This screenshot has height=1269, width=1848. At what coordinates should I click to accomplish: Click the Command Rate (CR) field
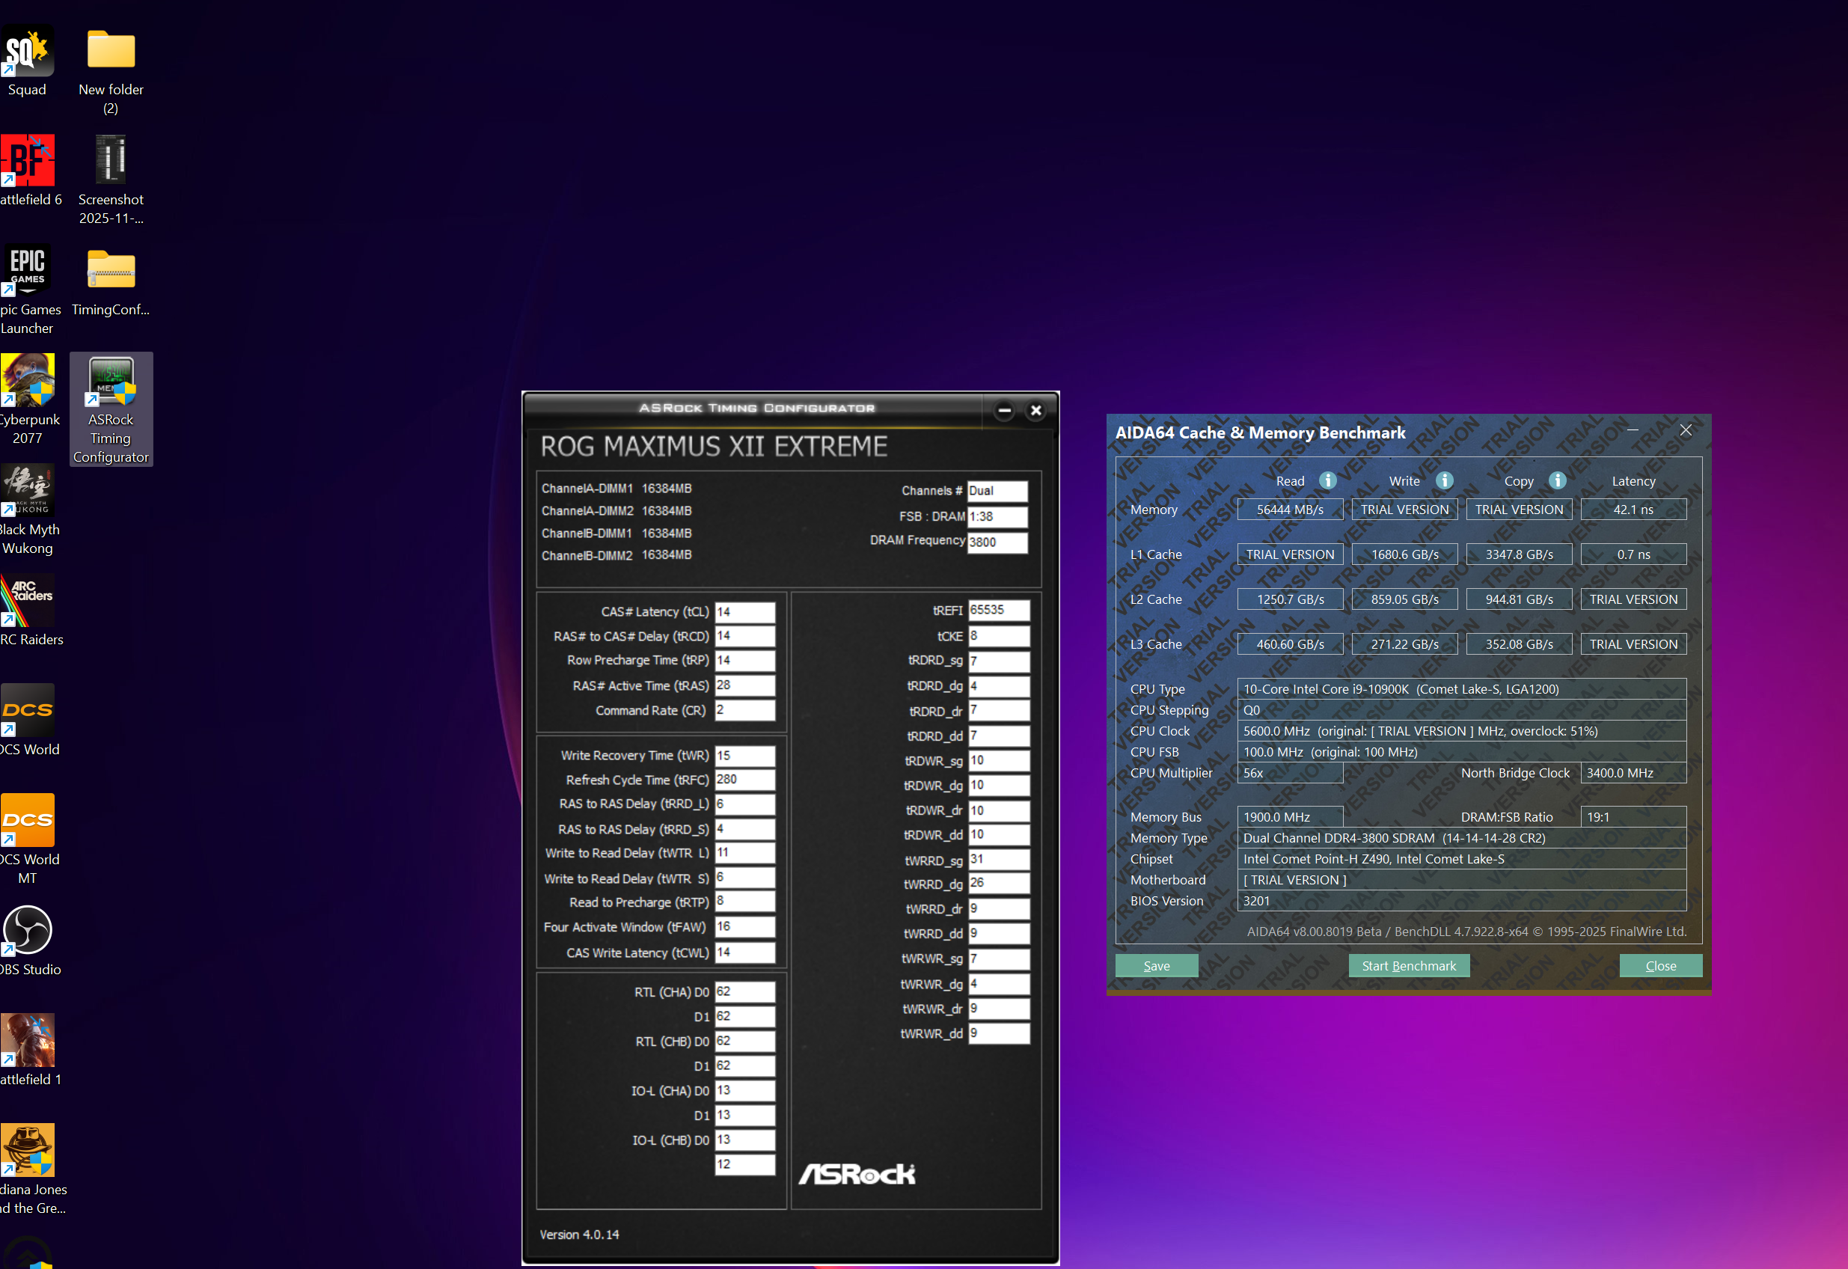coord(744,710)
